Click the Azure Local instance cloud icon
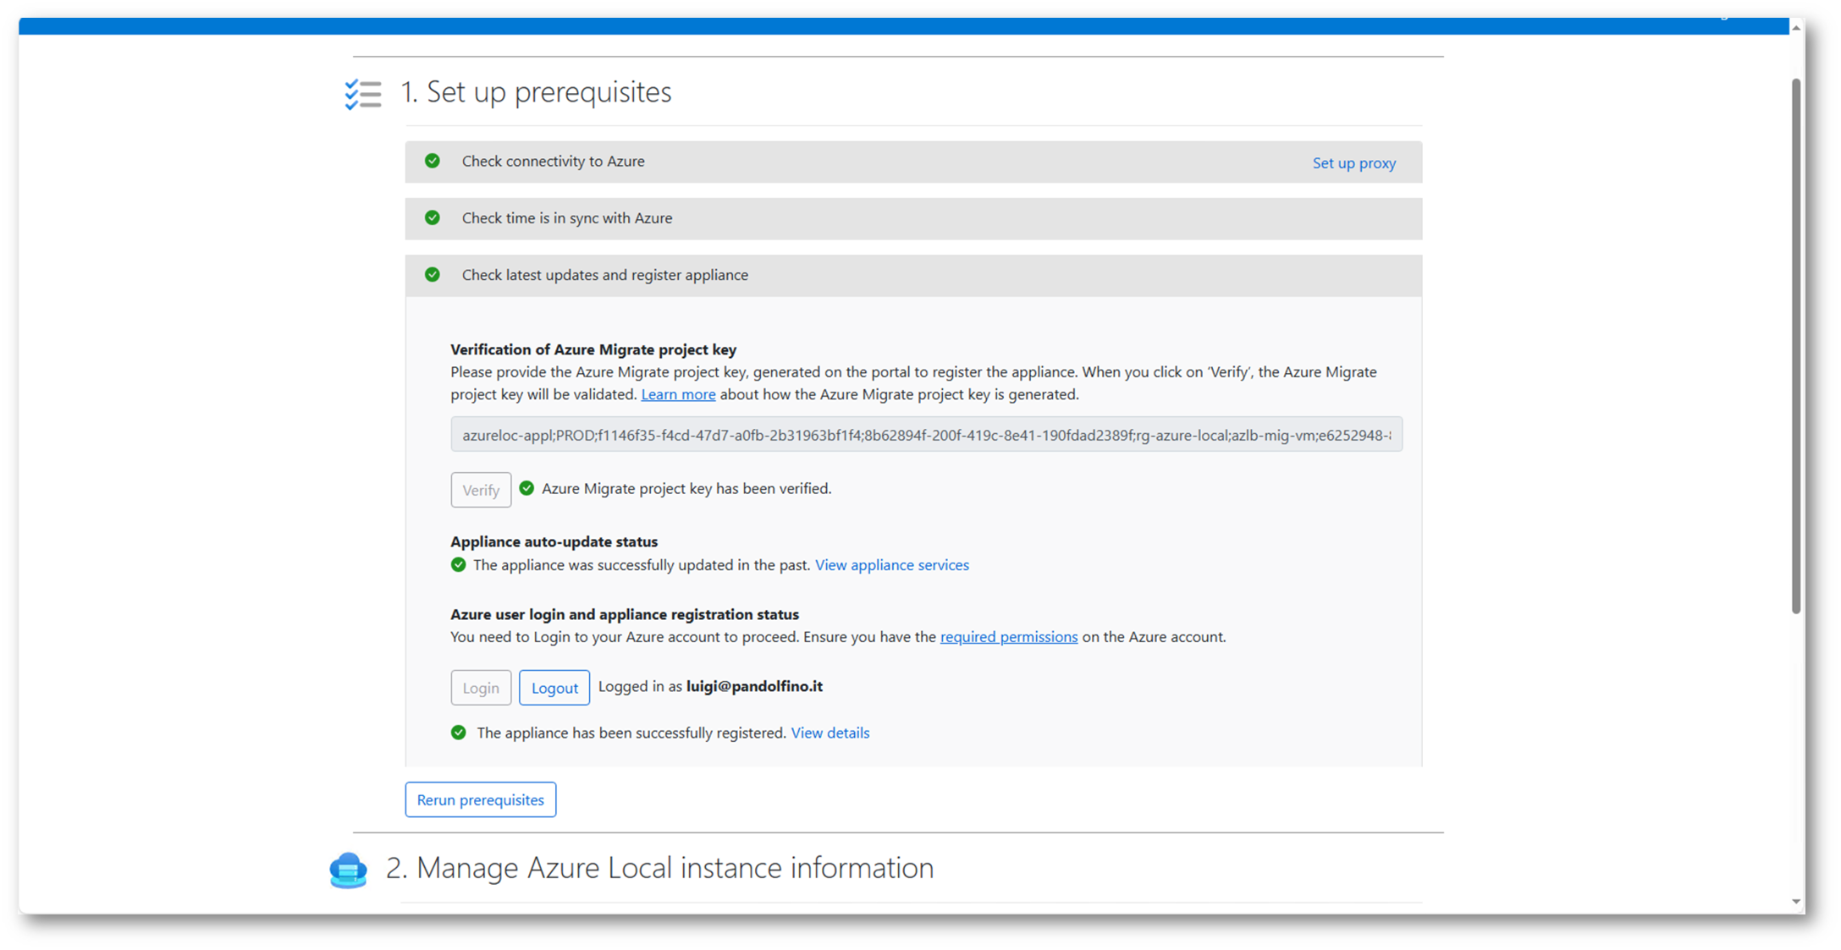 (x=348, y=870)
